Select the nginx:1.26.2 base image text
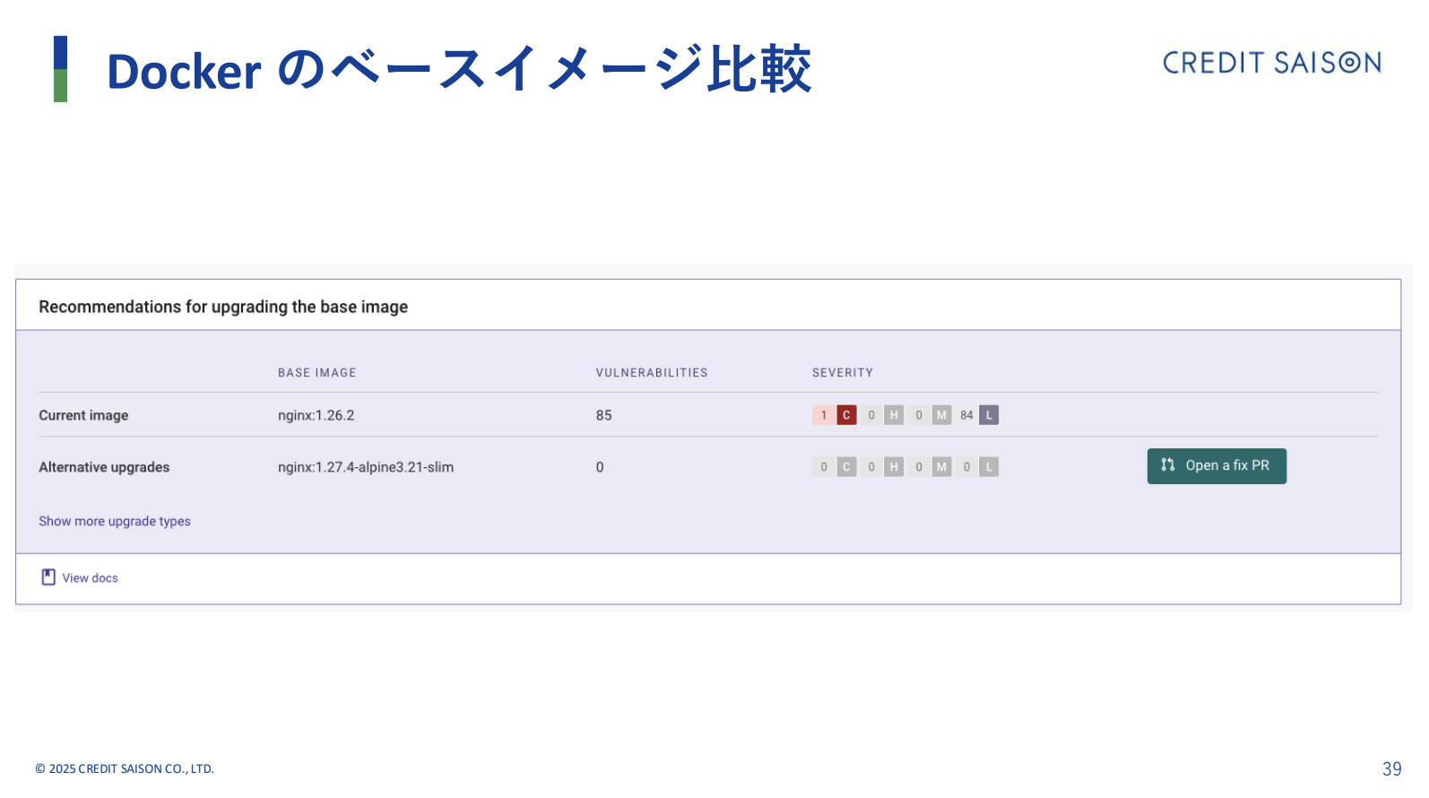This screenshot has height=798, width=1429. (316, 415)
